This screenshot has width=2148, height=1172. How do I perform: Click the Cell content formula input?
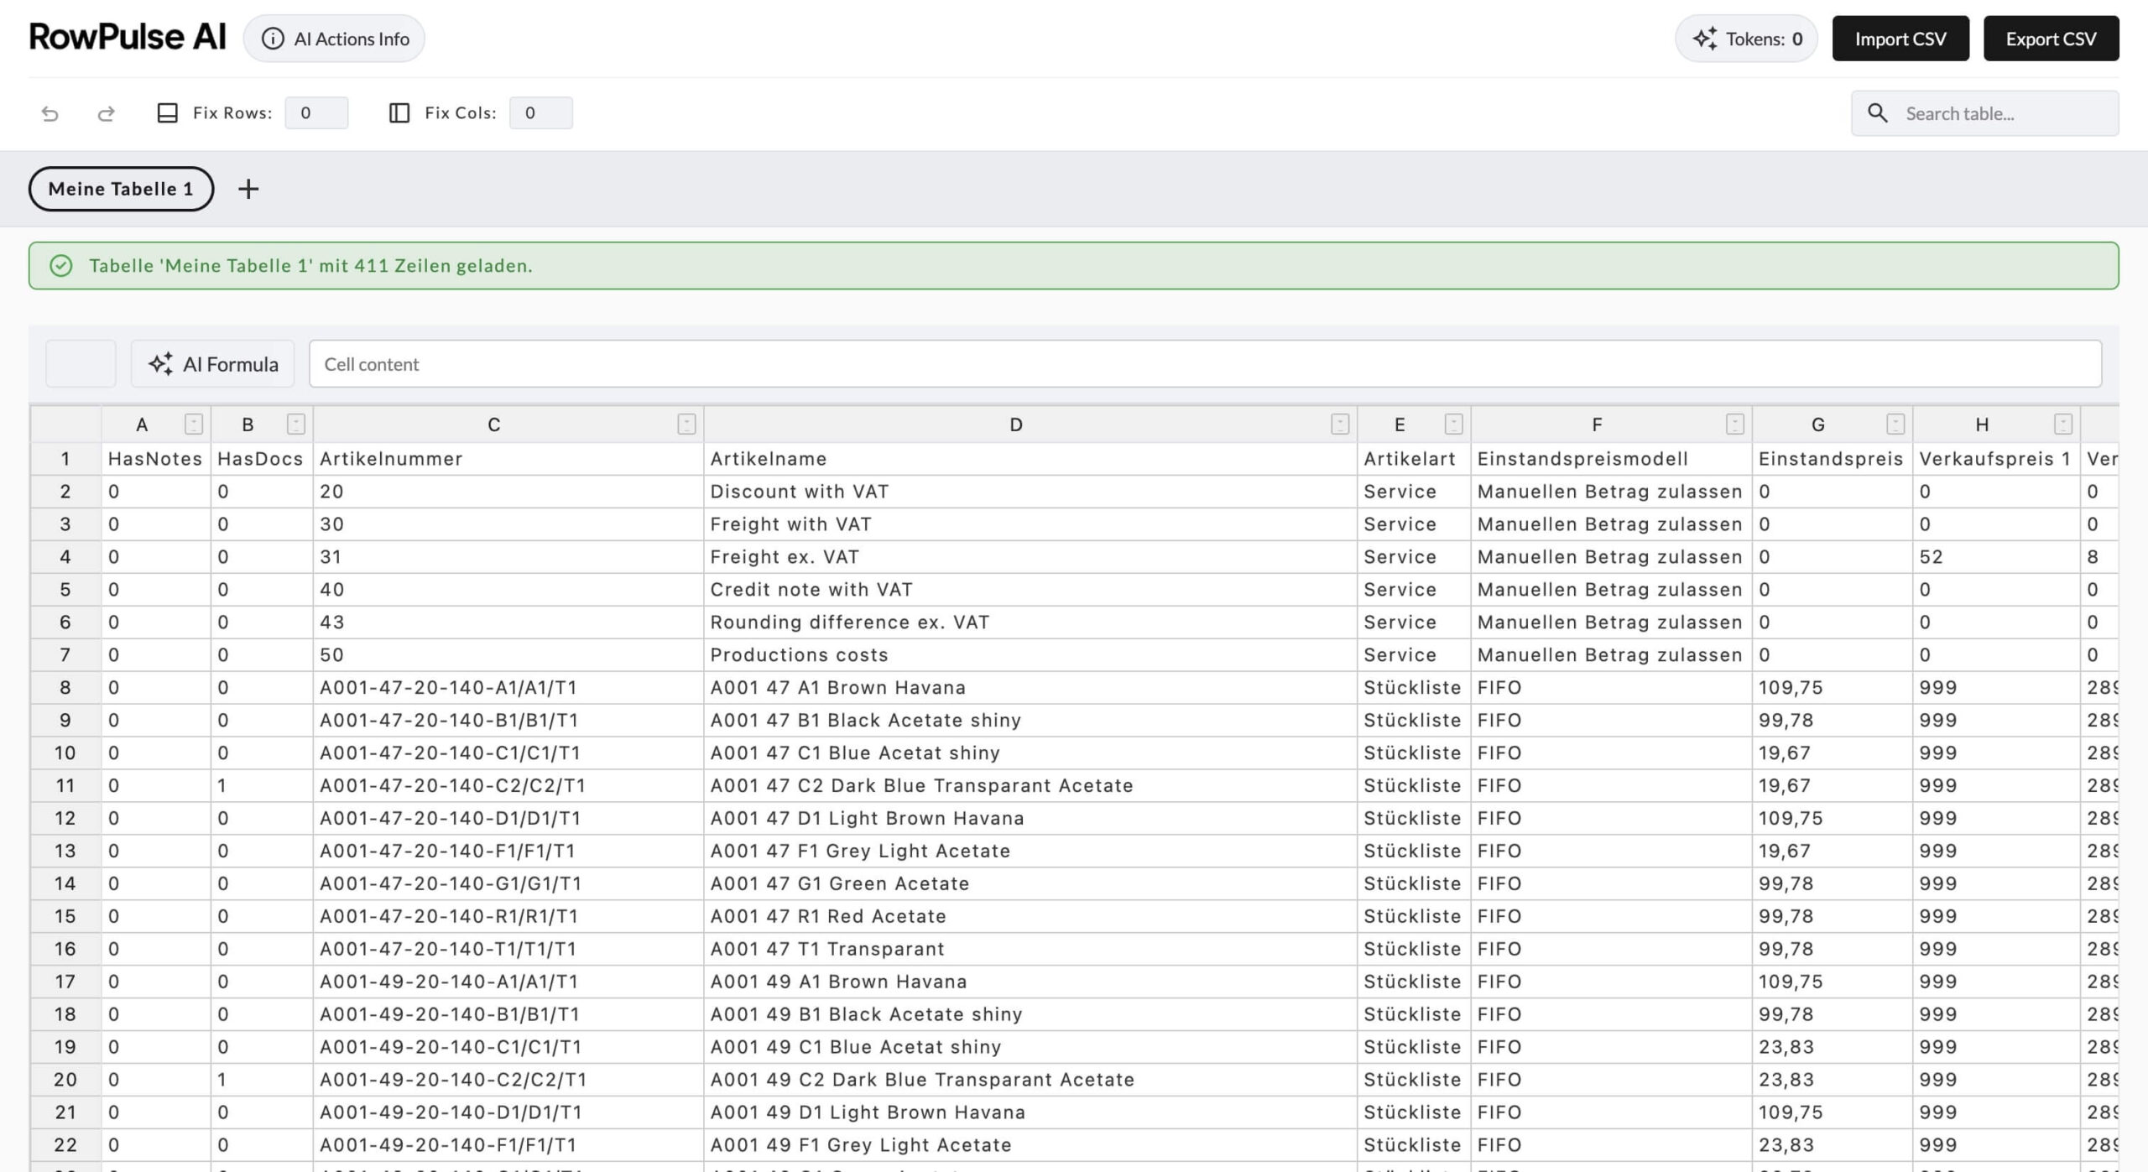[1205, 364]
